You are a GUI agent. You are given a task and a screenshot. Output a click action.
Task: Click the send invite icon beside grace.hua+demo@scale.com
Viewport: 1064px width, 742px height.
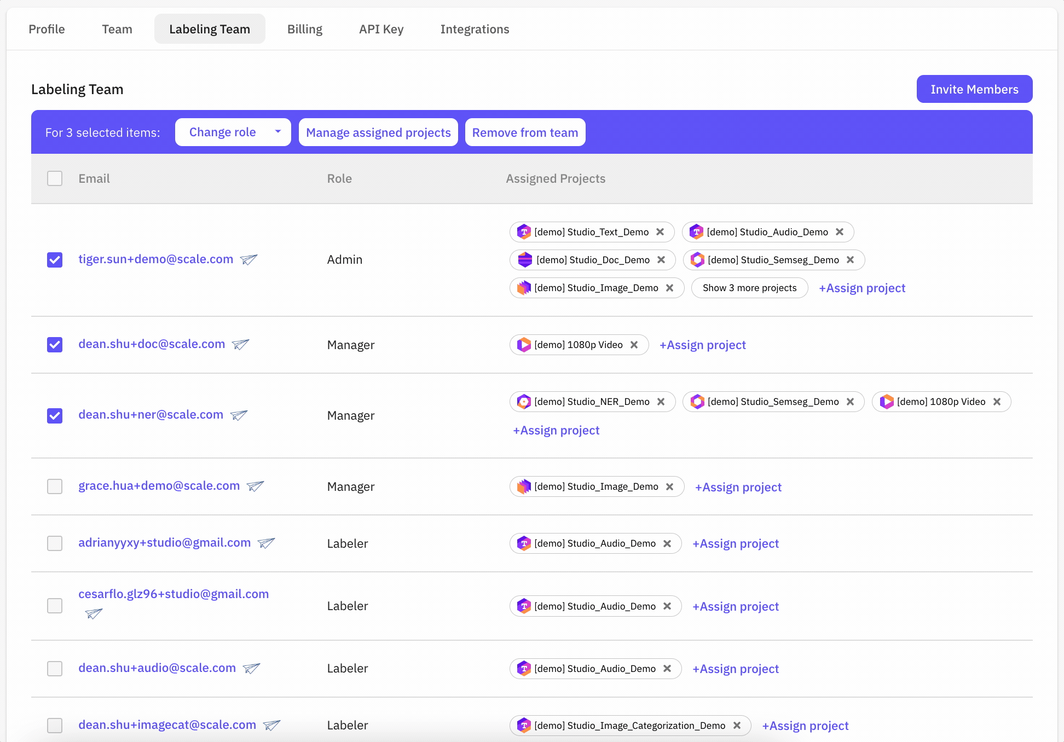point(255,486)
